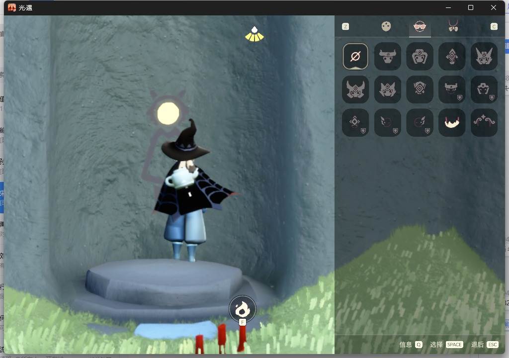Click the 信息 Q info button
Screen dimensions: 509x358
411,345
